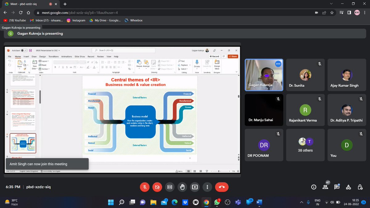The image size is (370, 208).
Task: Turn on camera in Meet
Action: point(157,187)
